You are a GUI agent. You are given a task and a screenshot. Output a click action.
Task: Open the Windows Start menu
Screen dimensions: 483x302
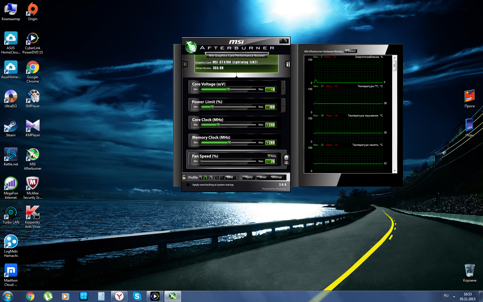tap(7, 296)
